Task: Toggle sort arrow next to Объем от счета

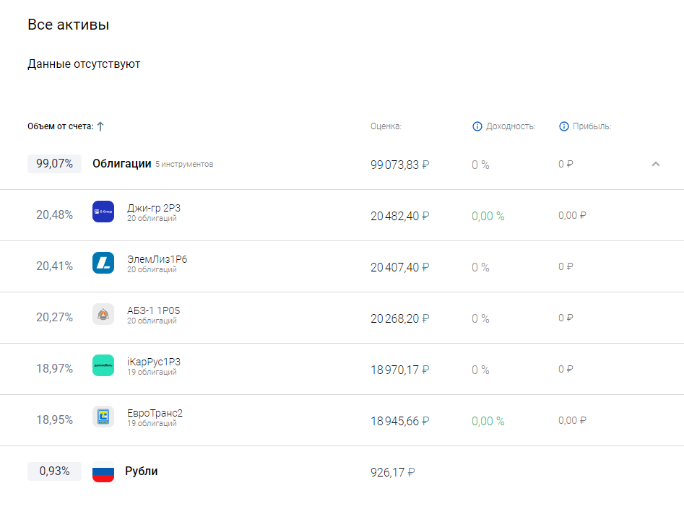Action: [x=100, y=126]
